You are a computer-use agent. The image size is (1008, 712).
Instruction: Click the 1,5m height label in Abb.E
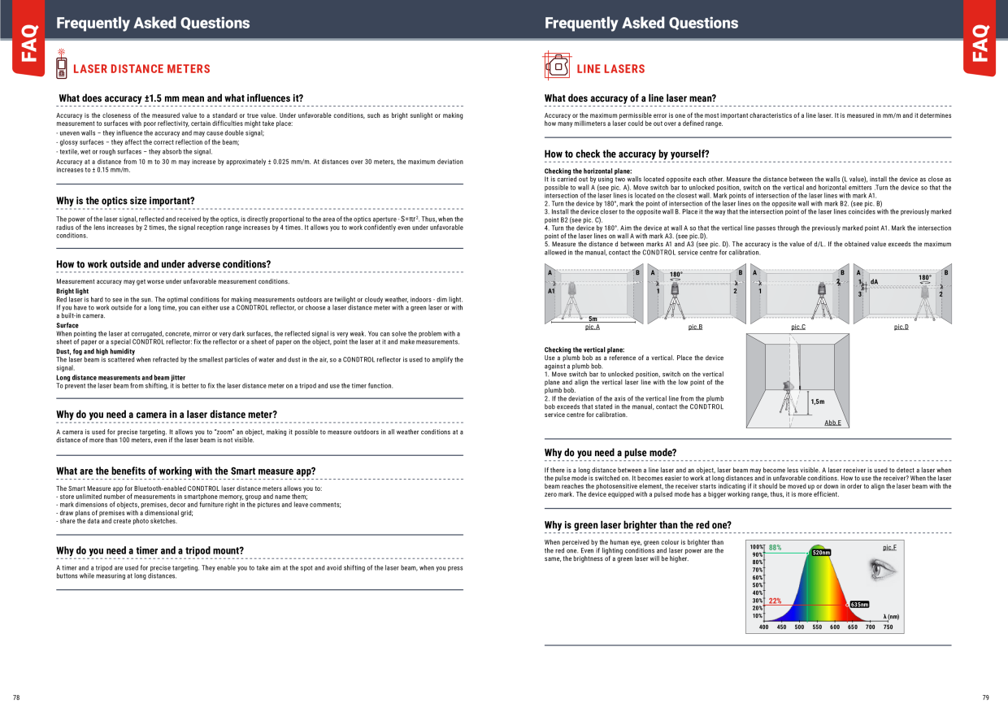818,402
